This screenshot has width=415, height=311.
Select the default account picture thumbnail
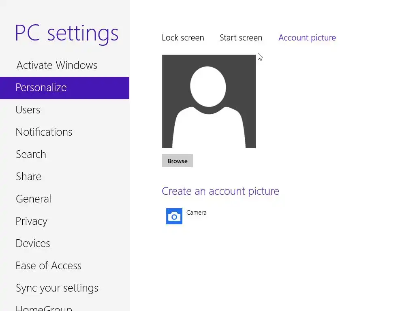(209, 101)
